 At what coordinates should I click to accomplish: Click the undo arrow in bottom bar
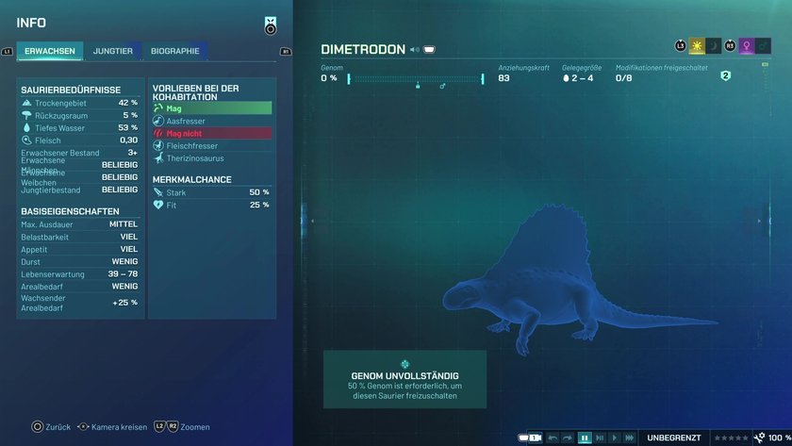pyautogui.click(x=553, y=438)
